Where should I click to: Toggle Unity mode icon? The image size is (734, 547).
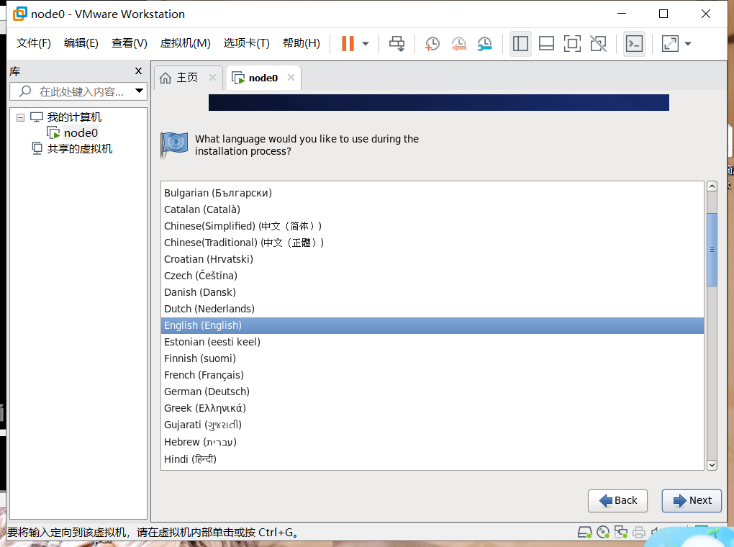click(x=598, y=44)
